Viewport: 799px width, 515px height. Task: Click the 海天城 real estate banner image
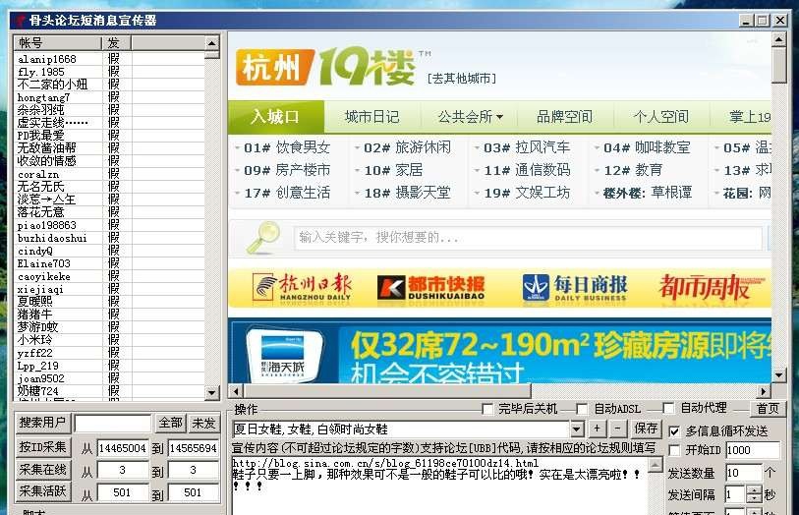(500, 352)
